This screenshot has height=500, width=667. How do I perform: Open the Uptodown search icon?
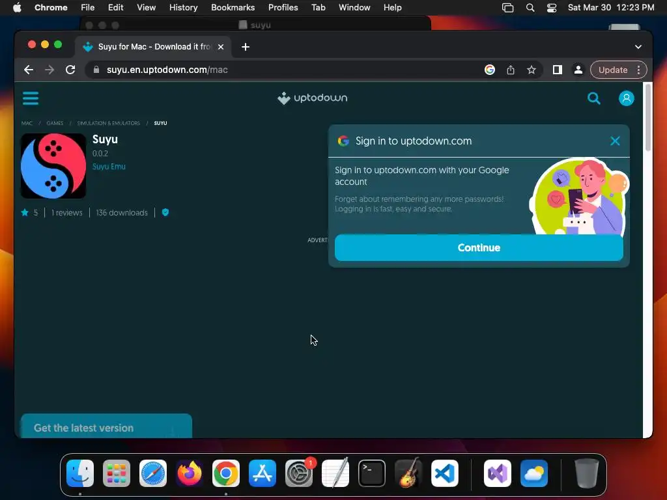tap(594, 99)
